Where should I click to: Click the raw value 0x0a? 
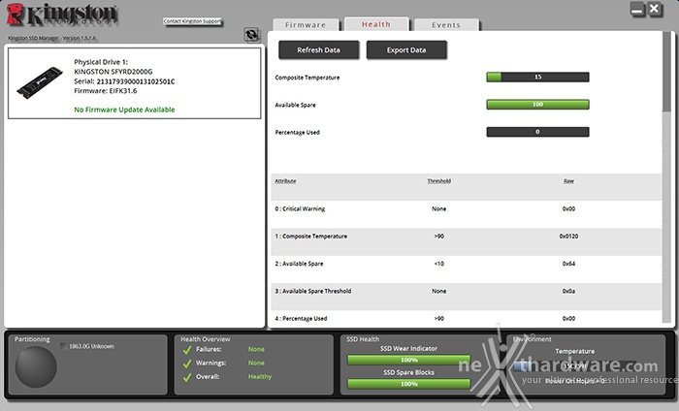[x=568, y=291]
